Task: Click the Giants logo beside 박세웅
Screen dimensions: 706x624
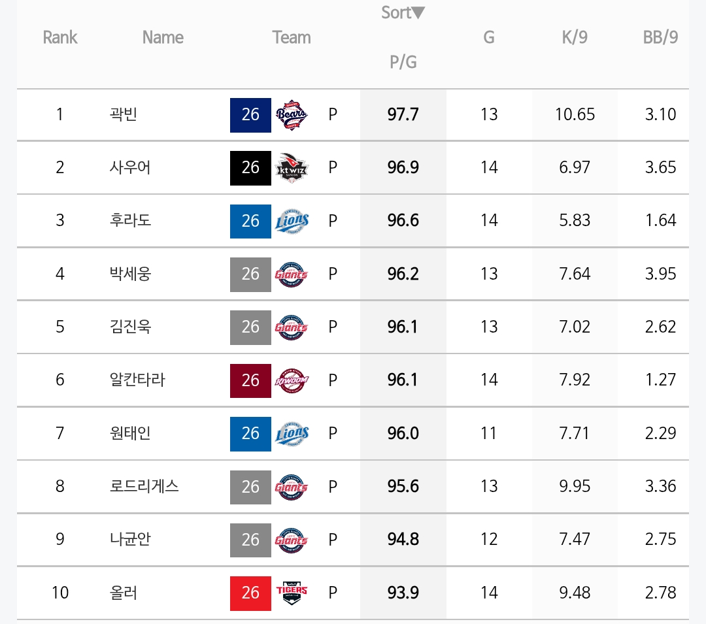Action: tap(292, 274)
